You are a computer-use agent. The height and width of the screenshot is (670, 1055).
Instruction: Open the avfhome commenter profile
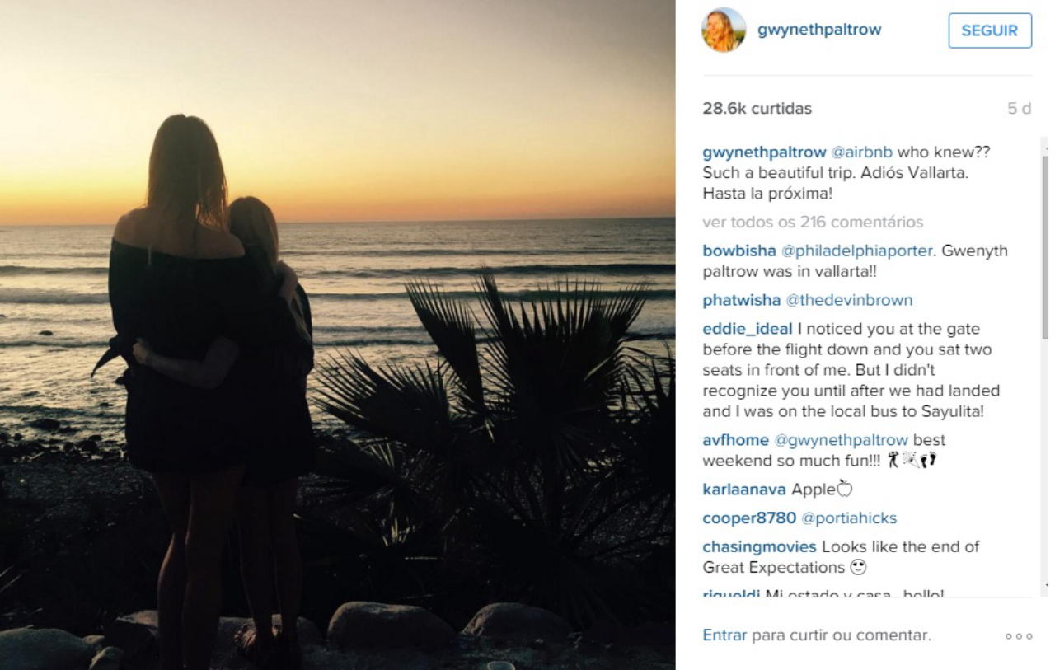coord(735,440)
